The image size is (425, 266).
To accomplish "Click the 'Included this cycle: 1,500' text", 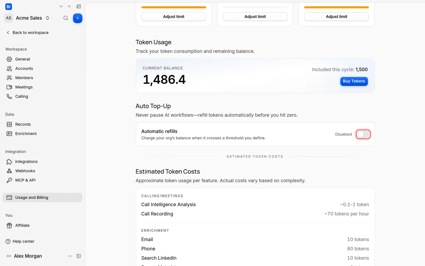I will pos(340,69).
